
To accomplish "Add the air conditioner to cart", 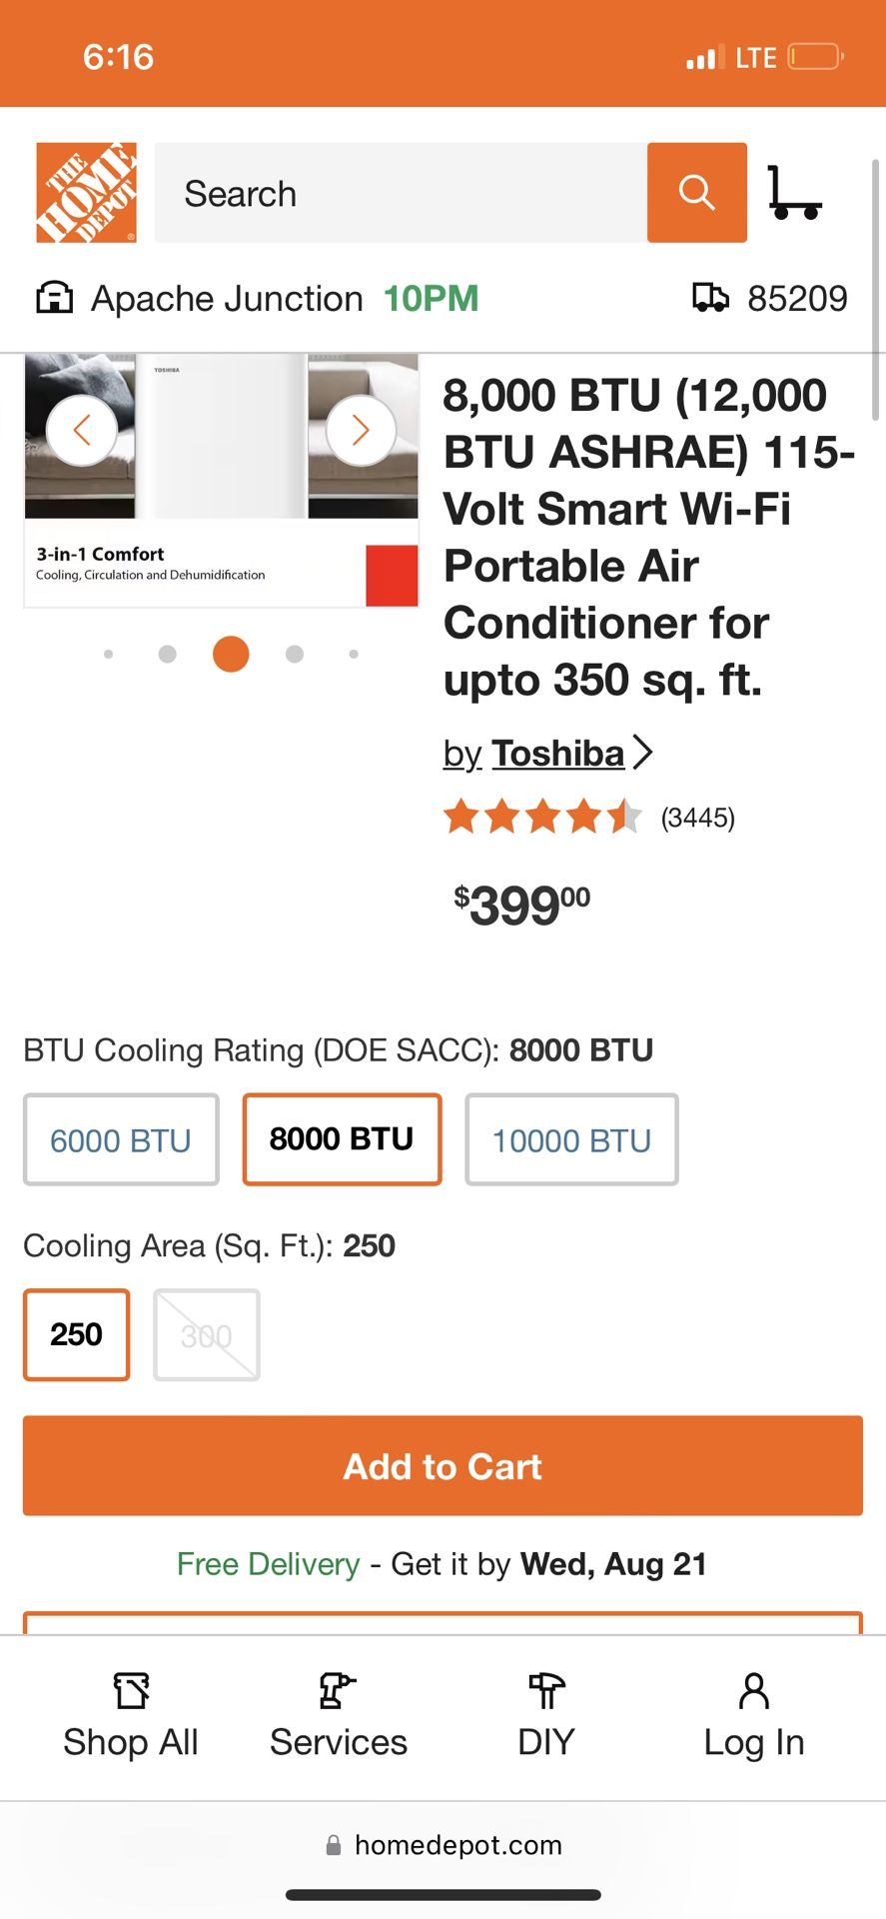I will pyautogui.click(x=443, y=1465).
